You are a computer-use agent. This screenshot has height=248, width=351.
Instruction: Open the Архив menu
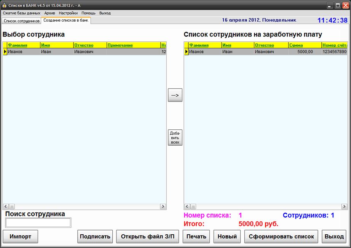pyautogui.click(x=49, y=13)
